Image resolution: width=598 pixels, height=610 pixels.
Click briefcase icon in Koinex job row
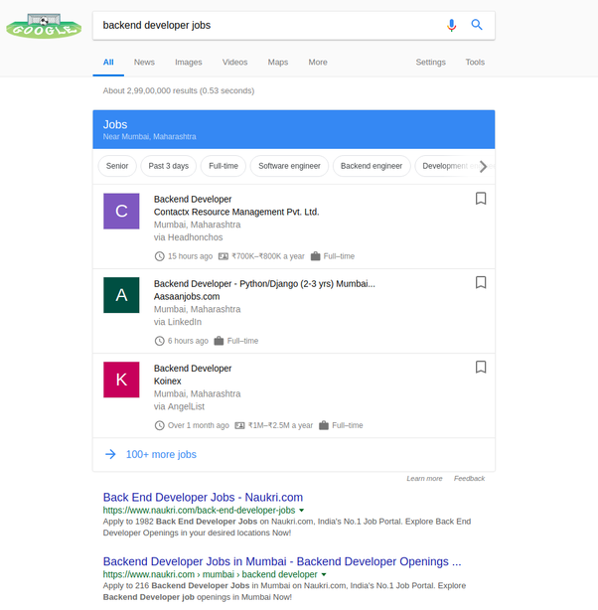coord(324,425)
